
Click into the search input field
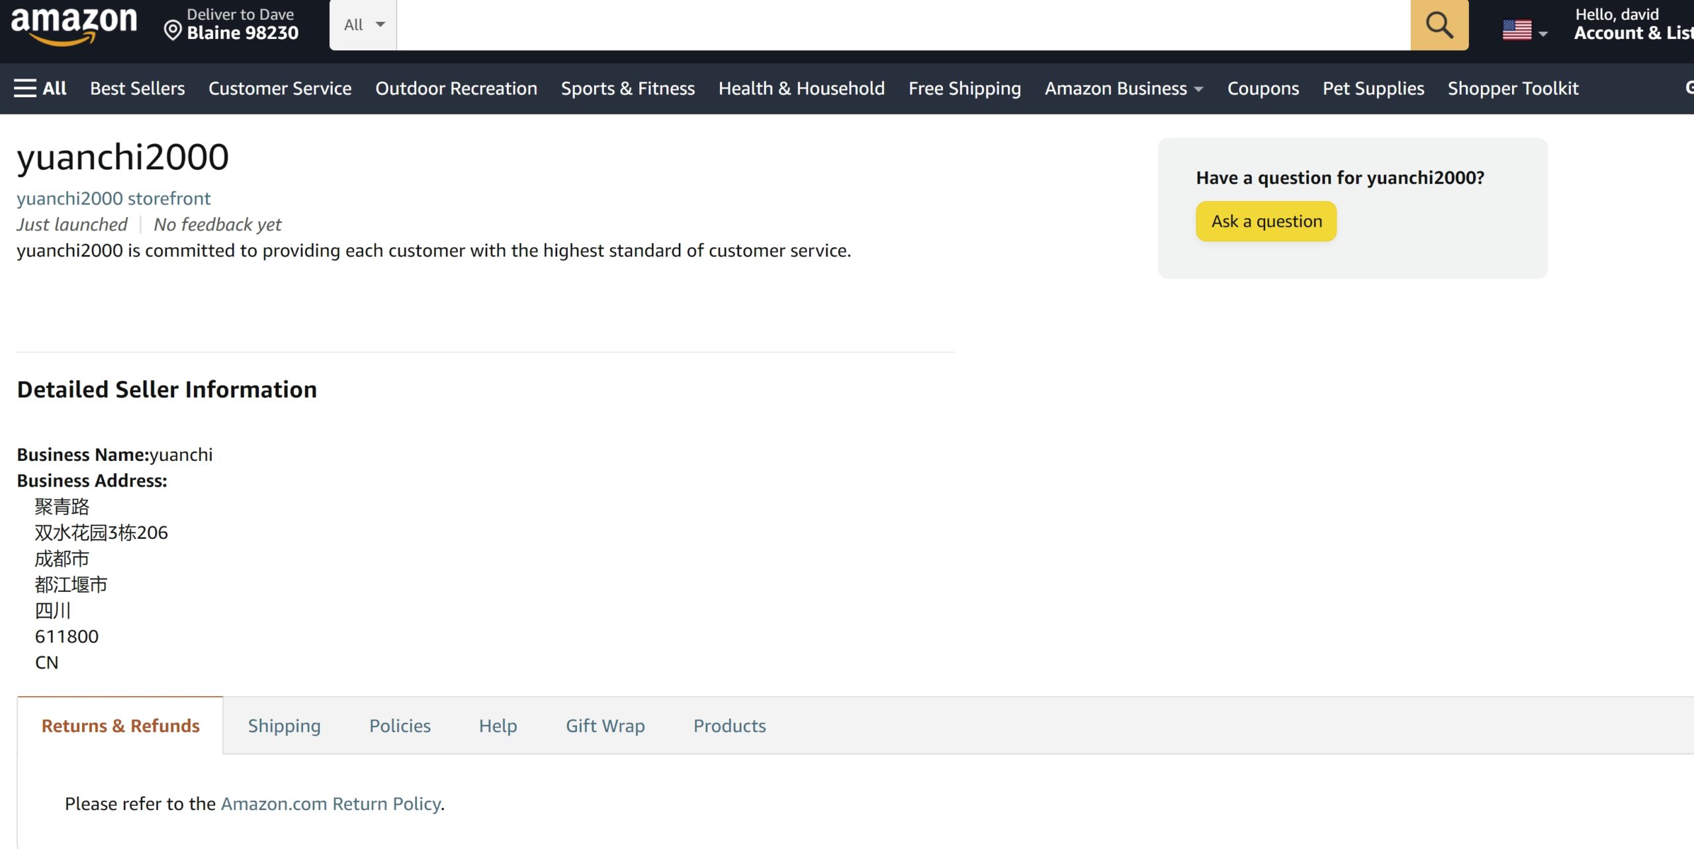pos(903,25)
